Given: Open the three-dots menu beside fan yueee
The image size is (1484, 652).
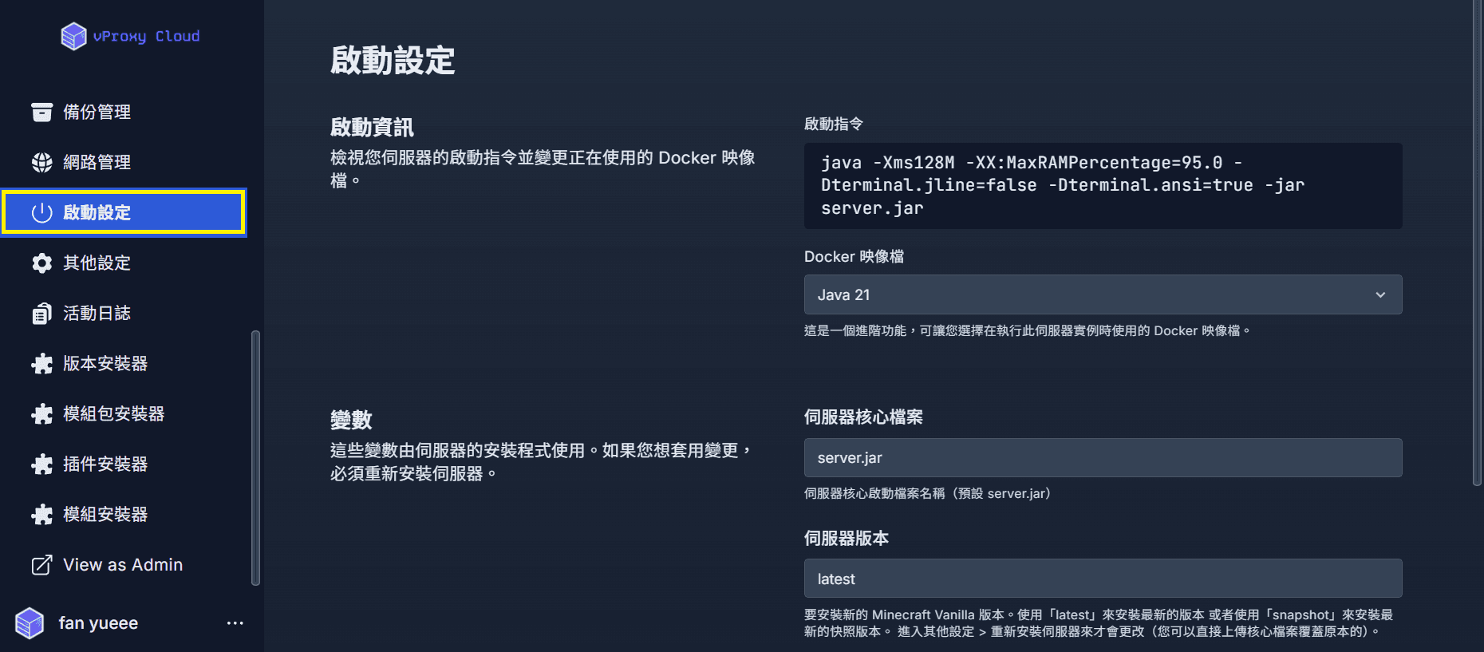Looking at the screenshot, I should pyautogui.click(x=235, y=623).
